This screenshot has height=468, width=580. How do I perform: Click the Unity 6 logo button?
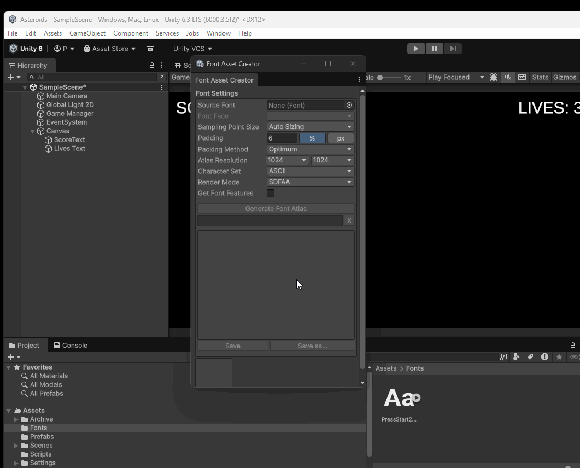click(26, 49)
